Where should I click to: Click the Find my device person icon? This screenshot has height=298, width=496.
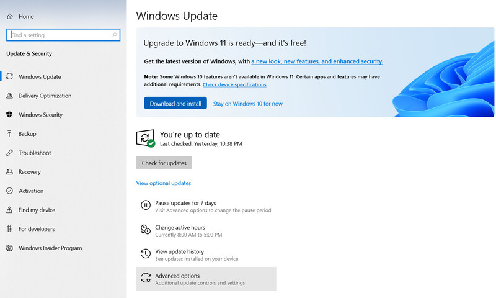(x=9, y=210)
